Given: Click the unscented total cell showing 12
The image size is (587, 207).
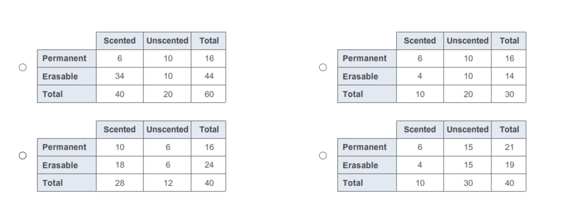Looking at the screenshot, I should [x=168, y=183].
